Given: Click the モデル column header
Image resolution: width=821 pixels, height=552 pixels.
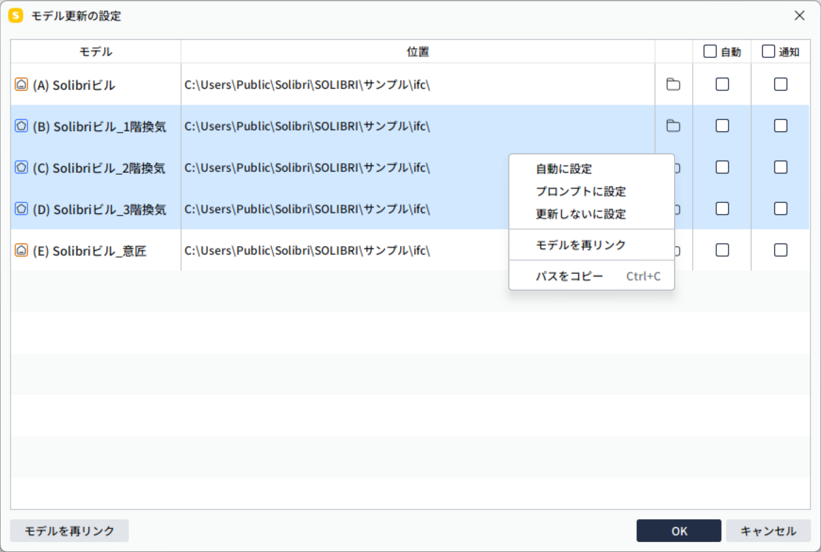Looking at the screenshot, I should click(x=96, y=51).
